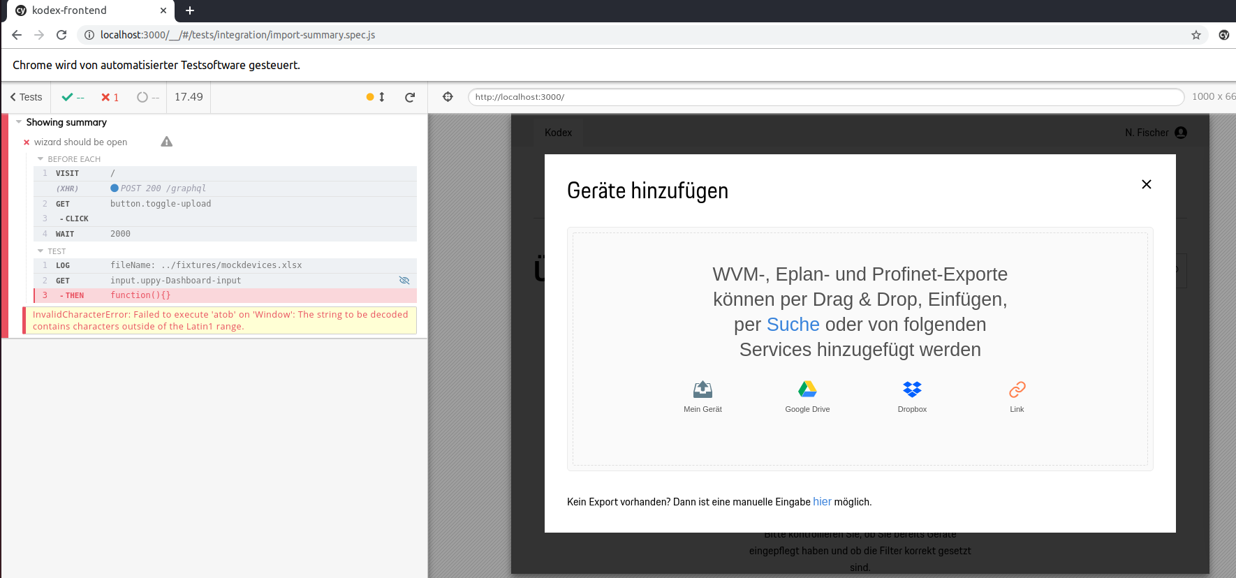Return to the Tests list
The width and height of the screenshot is (1236, 578).
[x=26, y=97]
